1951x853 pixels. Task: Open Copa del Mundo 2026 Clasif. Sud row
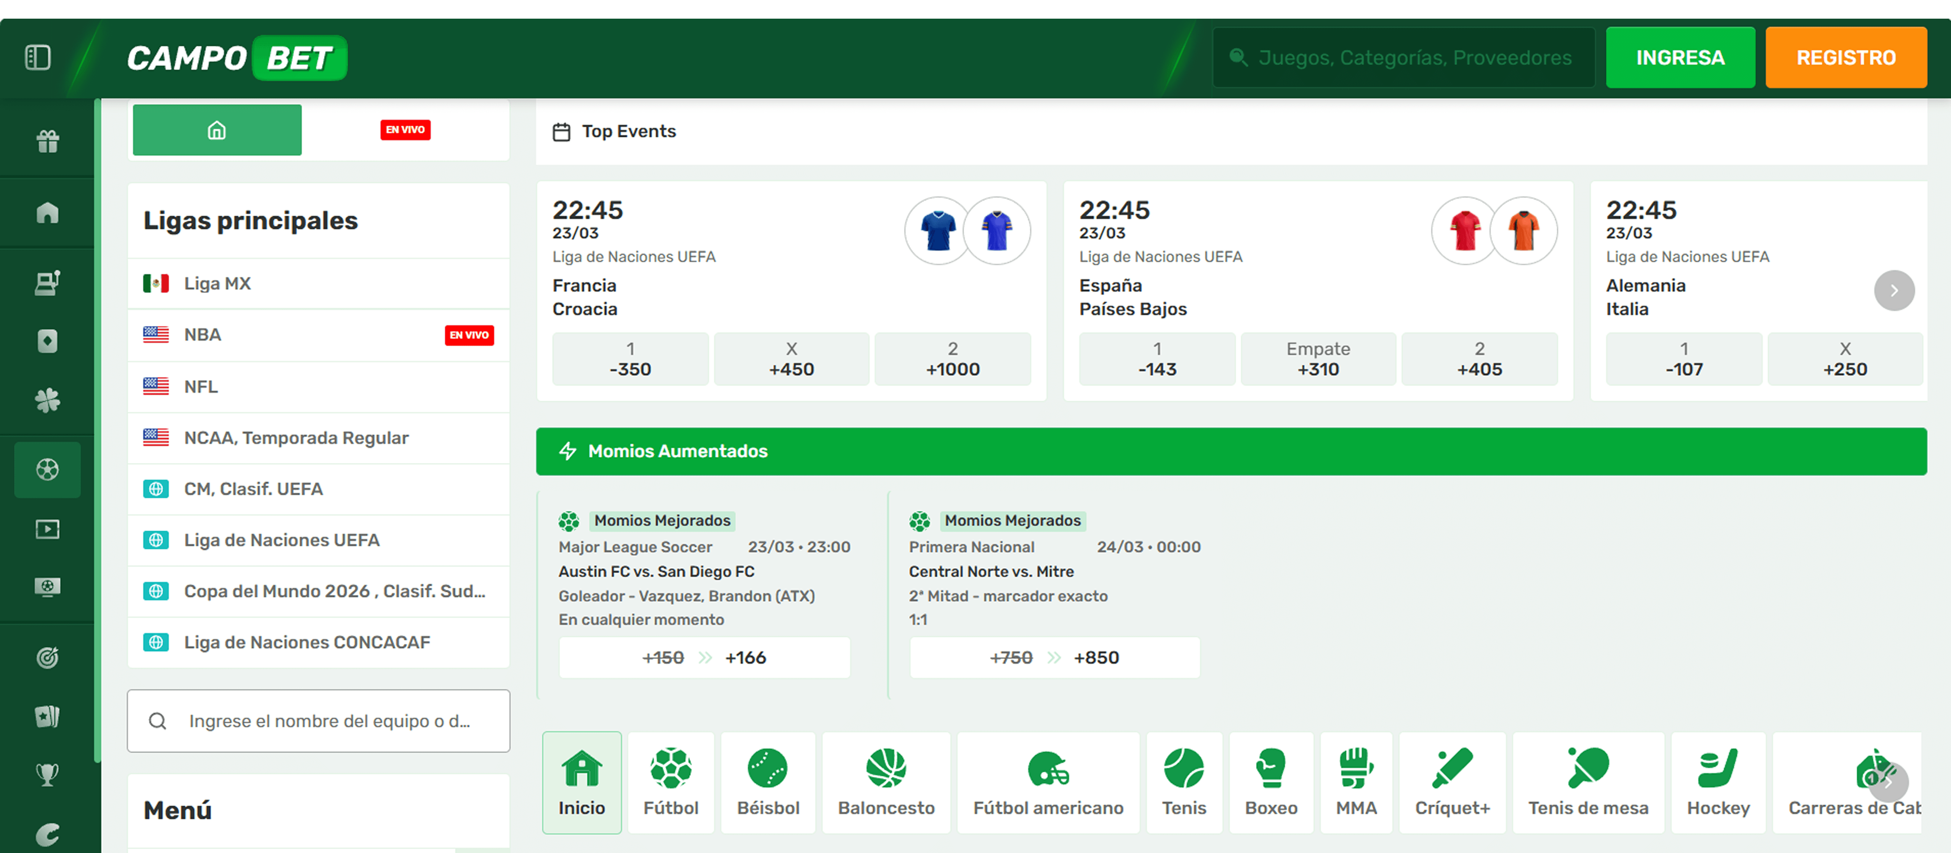pyautogui.click(x=319, y=591)
